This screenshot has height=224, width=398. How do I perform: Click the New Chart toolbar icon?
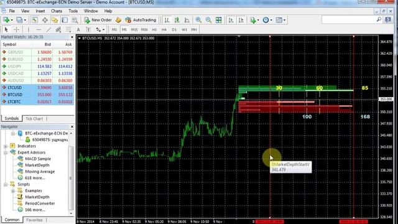[x=6, y=20]
